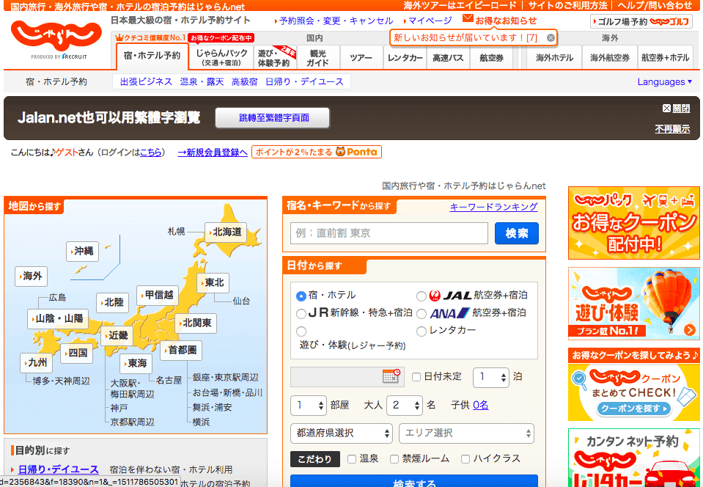Image resolution: width=703 pixels, height=487 pixels.
Task: Open the 日帰り・デイユース purpose link
Action: point(58,469)
